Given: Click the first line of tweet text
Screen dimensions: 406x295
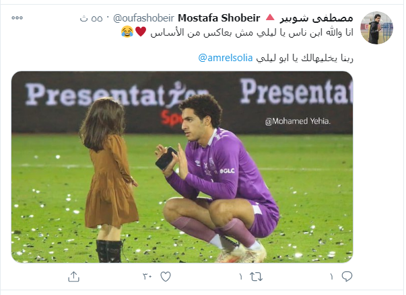Looking at the screenshot, I should click(237, 32).
